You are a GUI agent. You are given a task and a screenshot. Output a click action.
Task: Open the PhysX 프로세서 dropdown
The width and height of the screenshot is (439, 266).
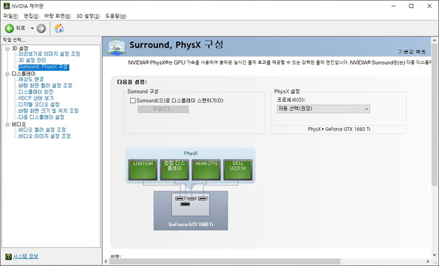(324, 109)
